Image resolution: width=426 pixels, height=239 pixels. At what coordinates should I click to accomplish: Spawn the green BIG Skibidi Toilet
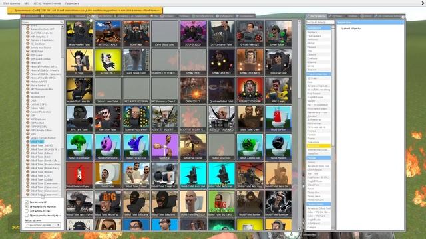coord(222,204)
